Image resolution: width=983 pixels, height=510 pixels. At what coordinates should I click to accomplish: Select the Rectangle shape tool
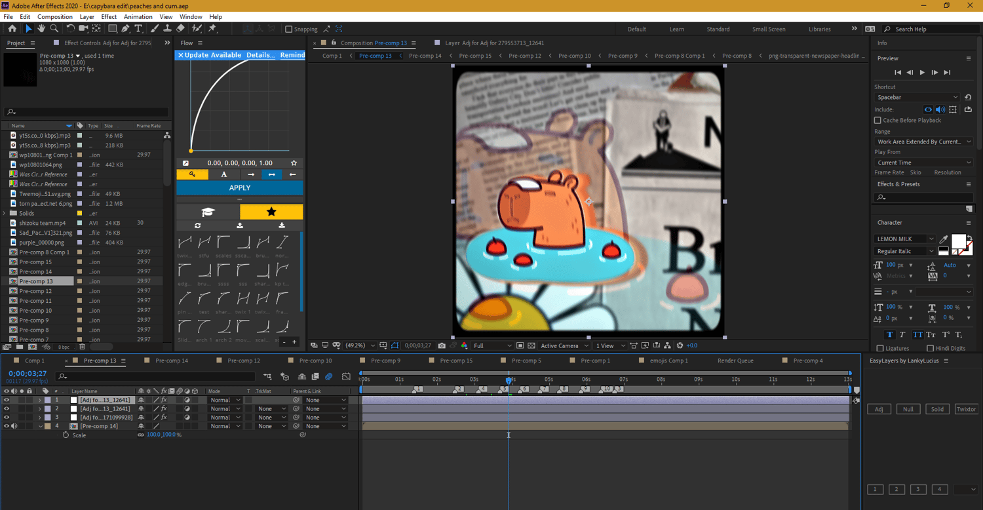[x=113, y=29]
